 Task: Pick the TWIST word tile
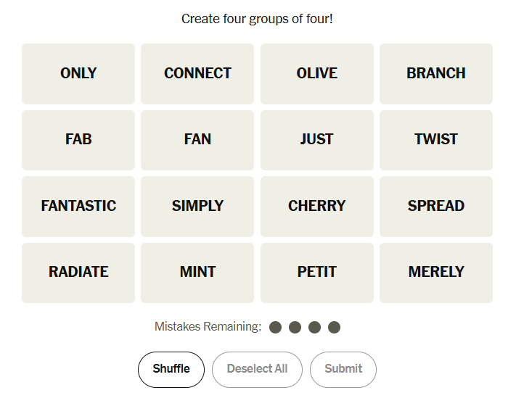[x=436, y=139]
